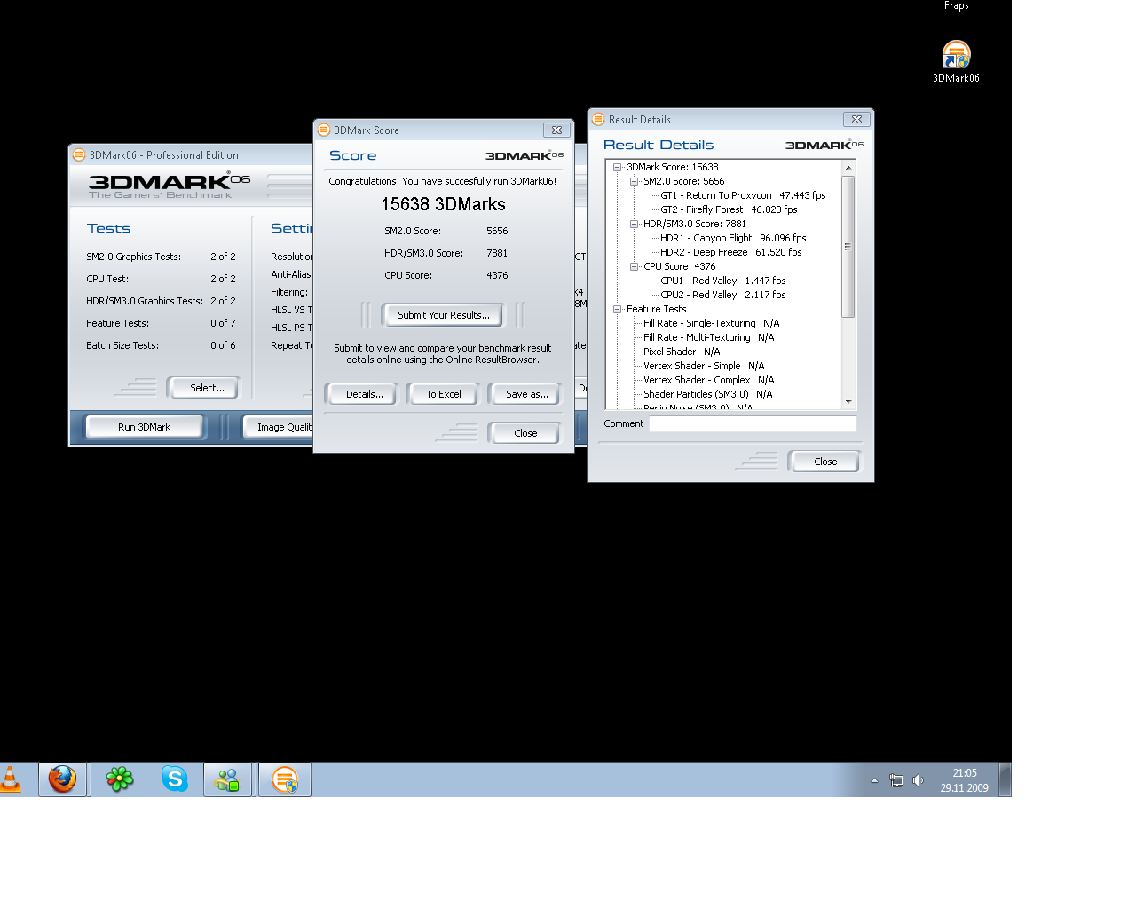Click the Result Details scrollbar down arrow

click(848, 402)
